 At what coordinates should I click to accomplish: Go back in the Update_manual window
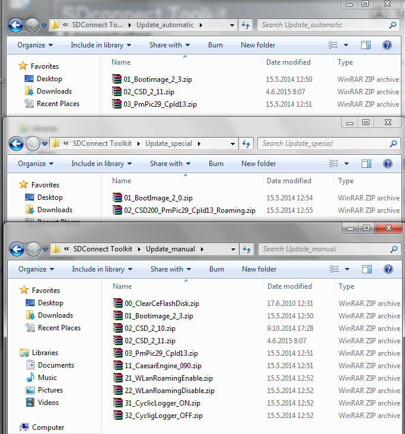coord(17,249)
